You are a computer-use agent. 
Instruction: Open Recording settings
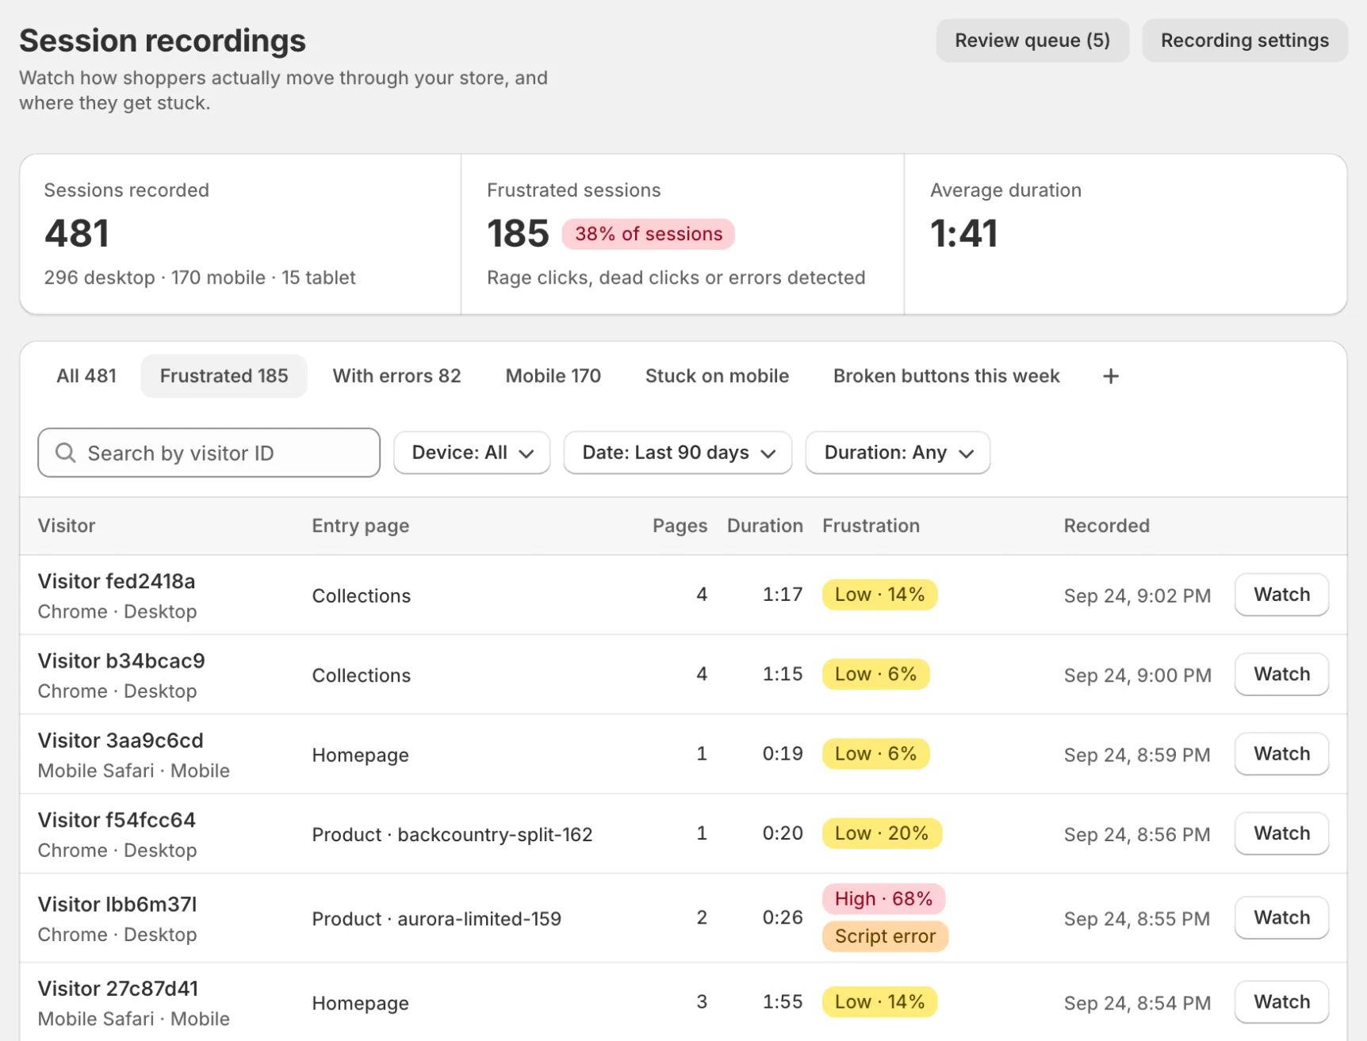[x=1245, y=40]
